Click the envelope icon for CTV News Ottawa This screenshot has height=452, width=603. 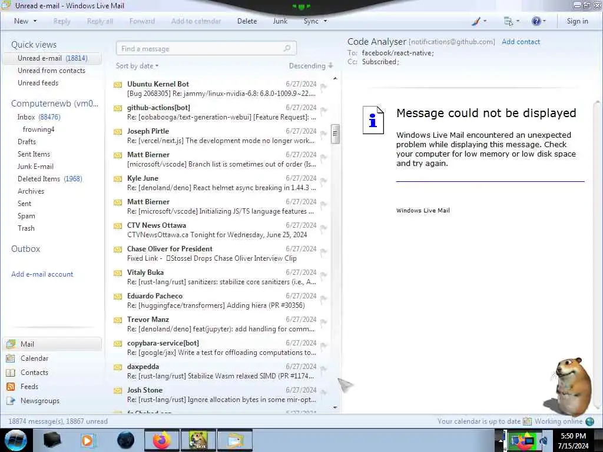pyautogui.click(x=118, y=226)
